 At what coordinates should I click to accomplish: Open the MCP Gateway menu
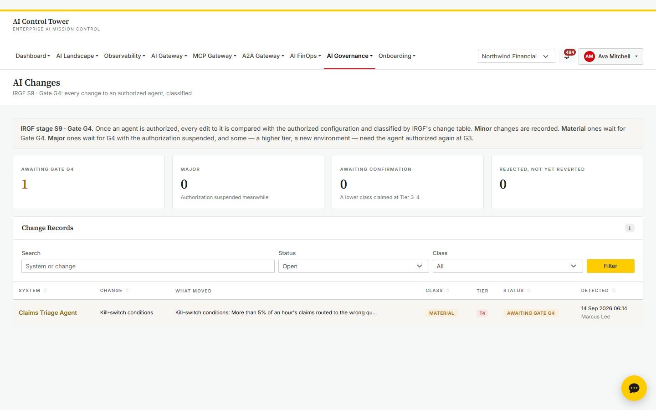pyautogui.click(x=214, y=56)
